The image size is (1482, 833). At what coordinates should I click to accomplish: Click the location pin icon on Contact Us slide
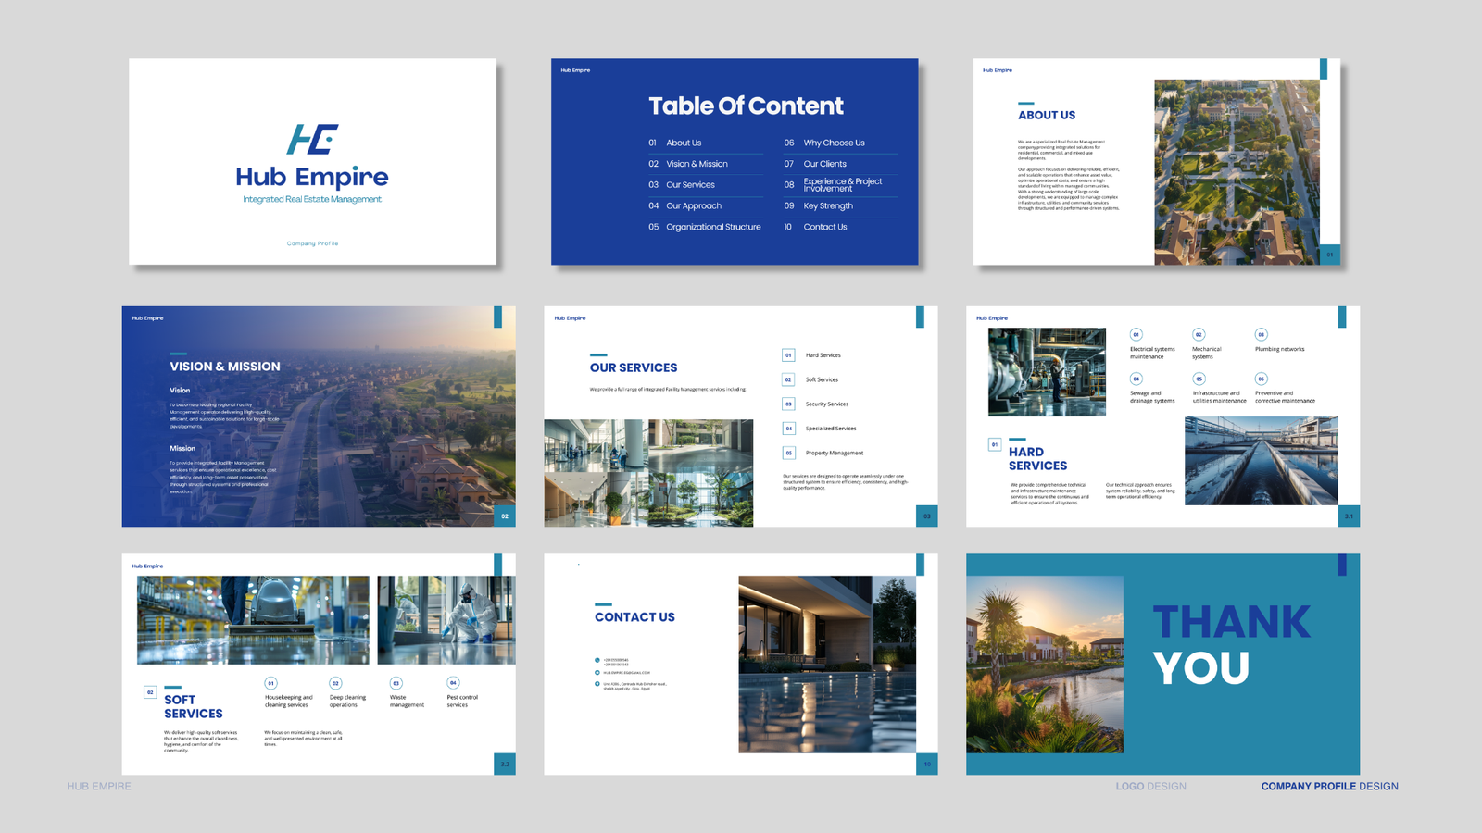click(x=597, y=684)
